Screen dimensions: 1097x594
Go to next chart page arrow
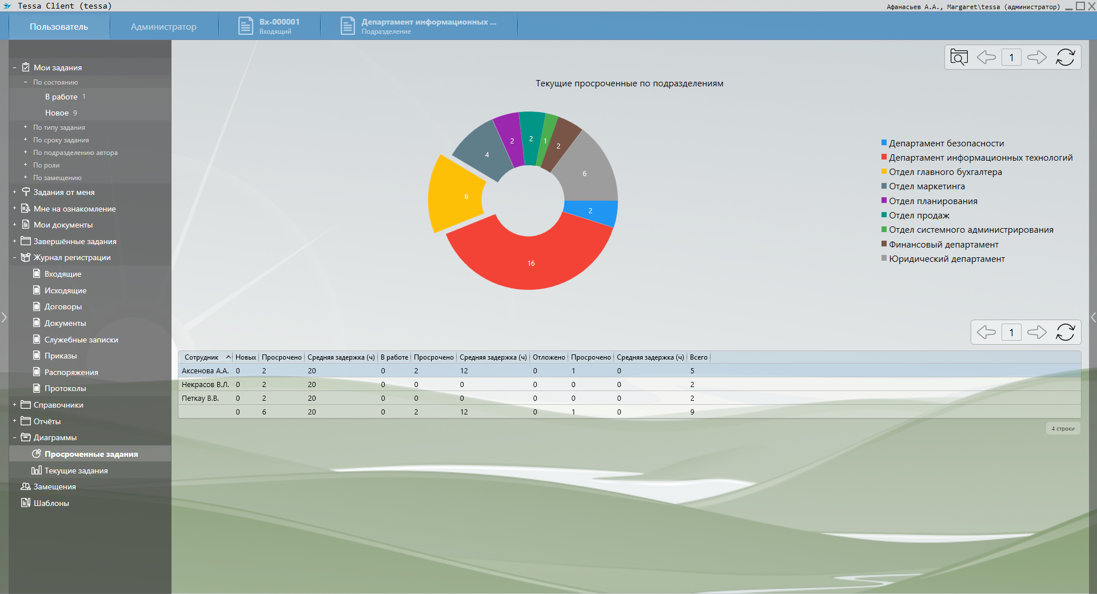1036,57
